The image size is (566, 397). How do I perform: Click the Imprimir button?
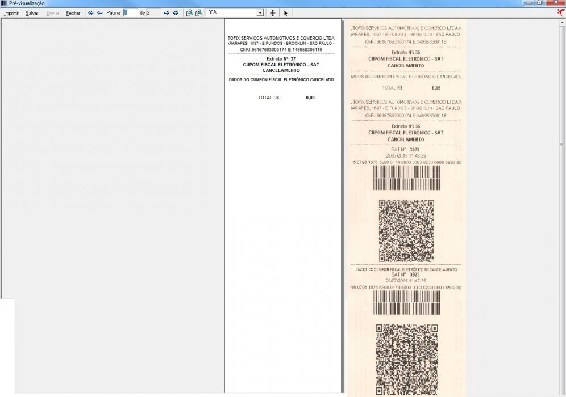[x=11, y=13]
